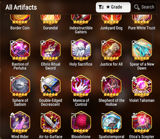Screen dimensions: 160x139
Task: Click the Air-to-Surface missile artifact
Action: 50,122
